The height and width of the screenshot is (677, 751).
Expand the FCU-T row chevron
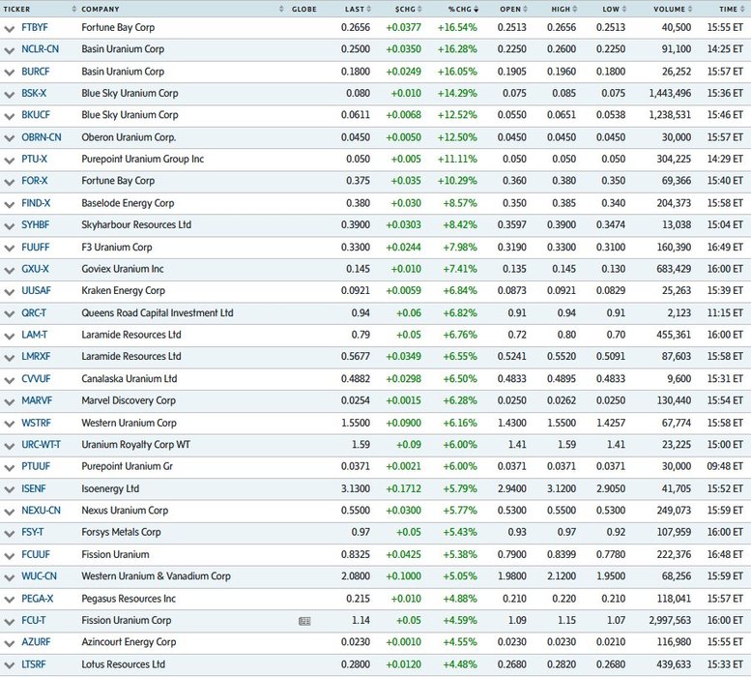tap(9, 622)
